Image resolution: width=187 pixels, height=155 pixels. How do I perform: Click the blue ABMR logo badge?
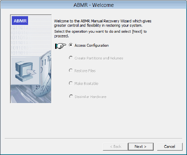pyautogui.click(x=20, y=21)
